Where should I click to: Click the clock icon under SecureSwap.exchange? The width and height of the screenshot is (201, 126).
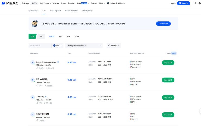point(46,68)
